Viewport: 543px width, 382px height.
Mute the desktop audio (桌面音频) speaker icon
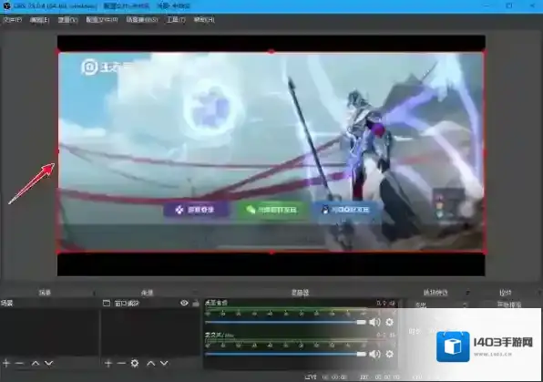[x=374, y=322]
